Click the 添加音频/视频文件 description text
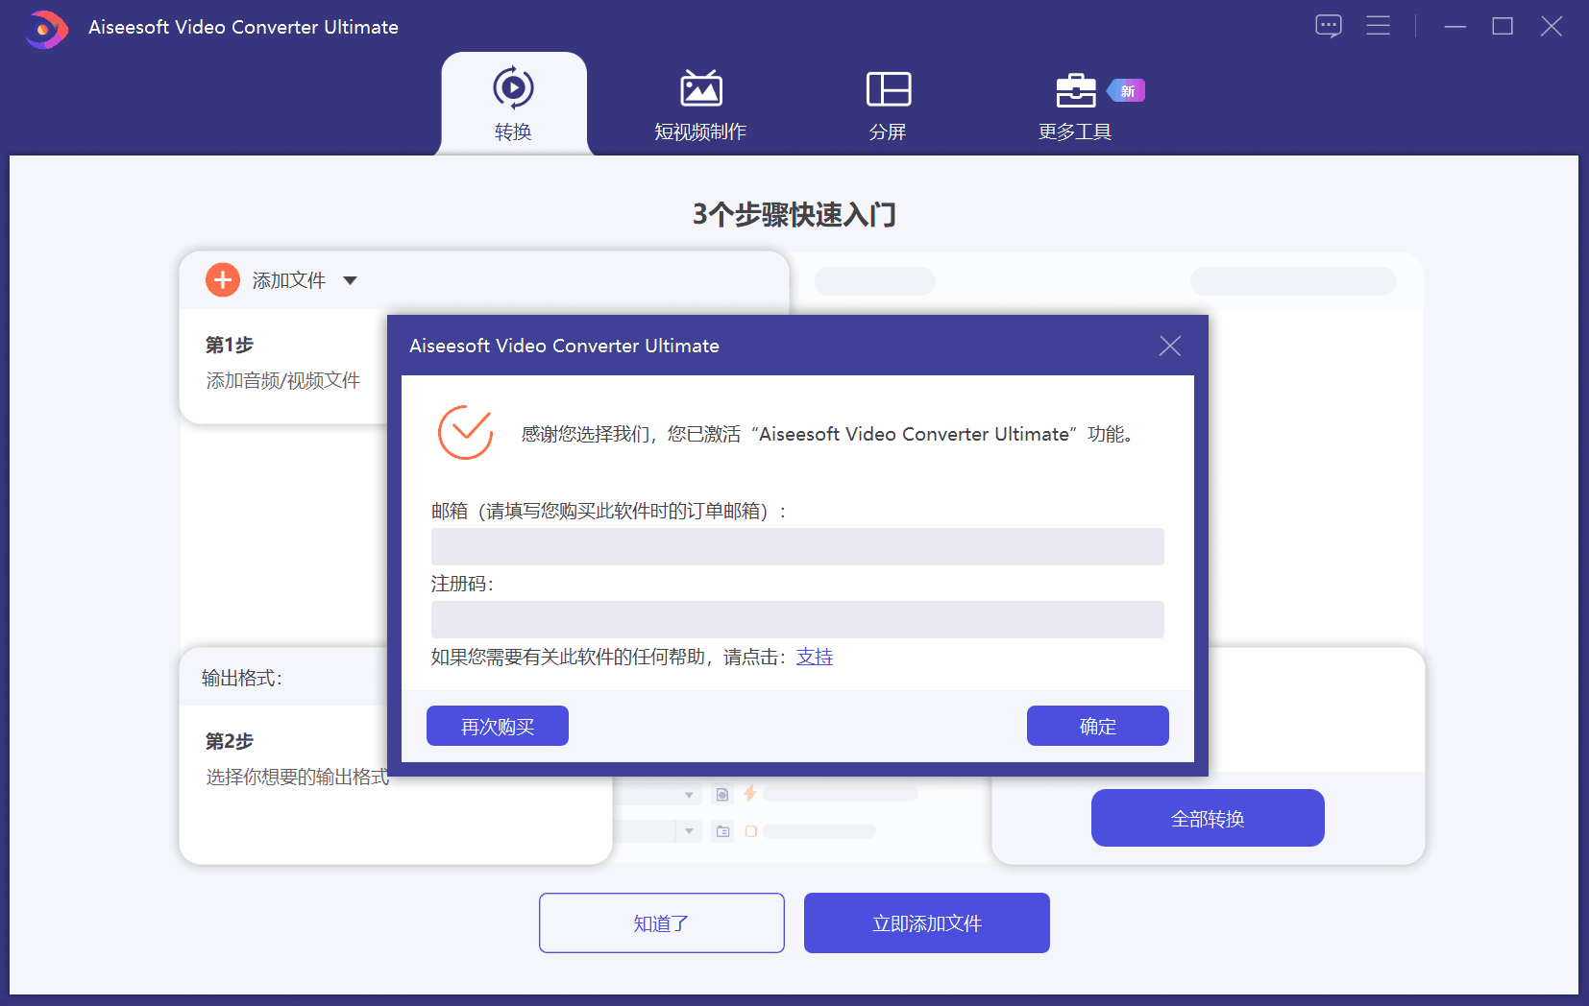 click(x=283, y=380)
